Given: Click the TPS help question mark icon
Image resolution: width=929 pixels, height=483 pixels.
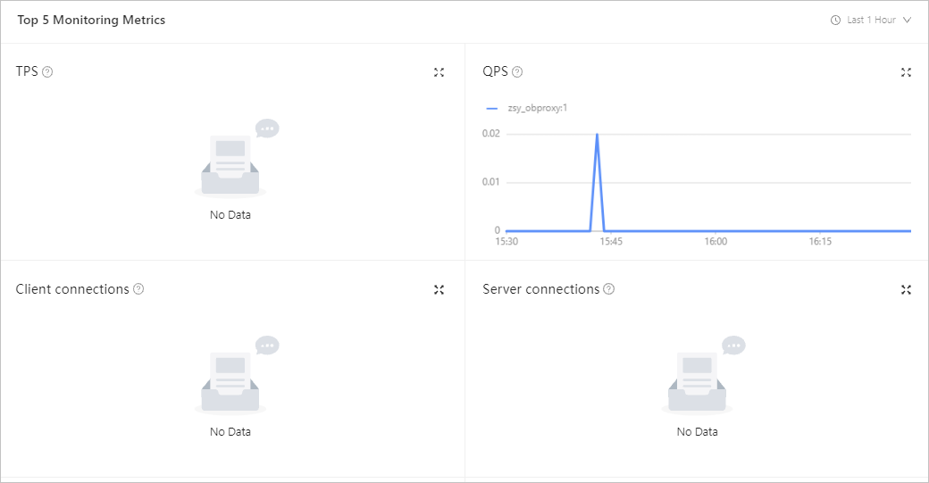Looking at the screenshot, I should click(x=47, y=72).
